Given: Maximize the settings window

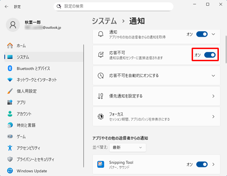Looking at the screenshot, I should pyautogui.click(x=207, y=5).
